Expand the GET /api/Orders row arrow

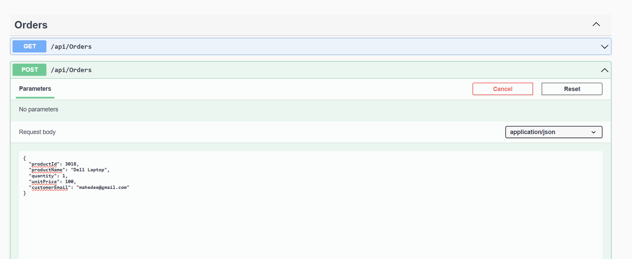604,47
